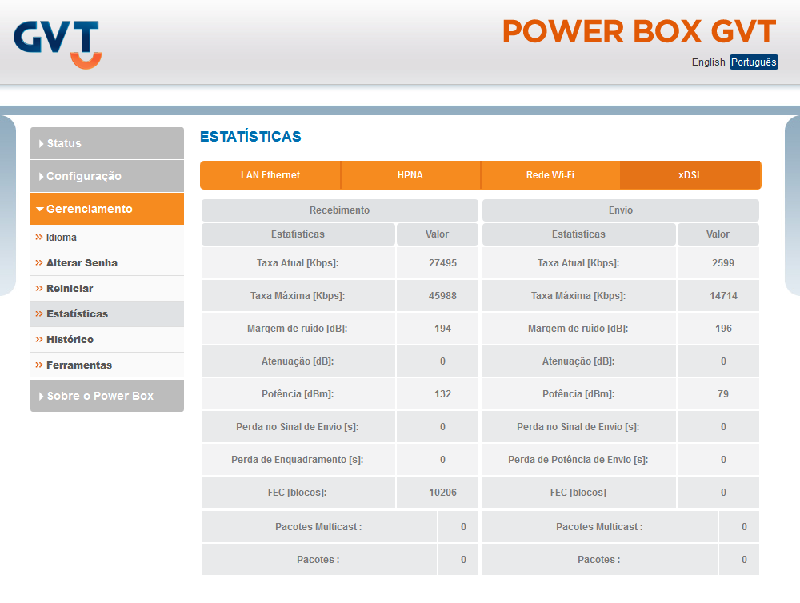Select the xDSL tab
800x603 pixels.
[690, 175]
